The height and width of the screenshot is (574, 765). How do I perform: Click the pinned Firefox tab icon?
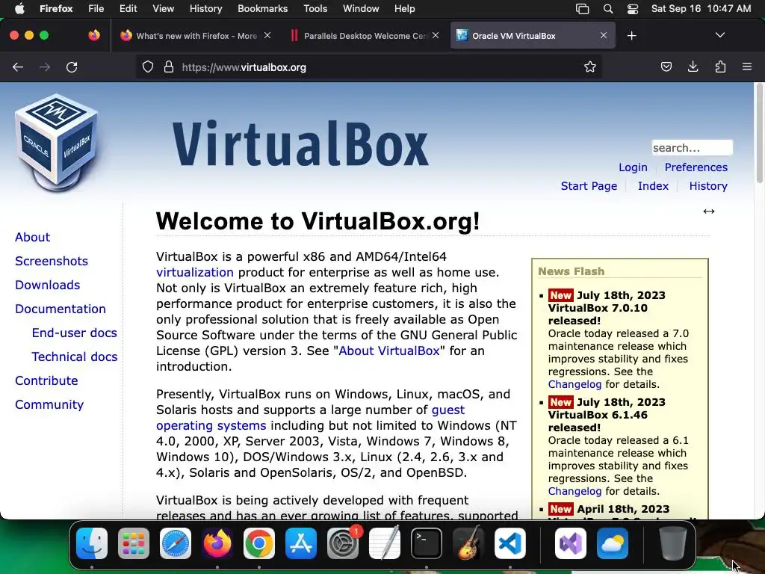point(94,35)
